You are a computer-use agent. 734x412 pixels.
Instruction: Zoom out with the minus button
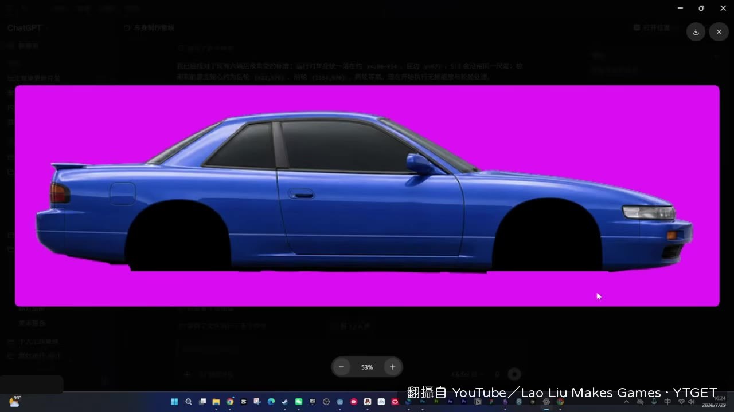[342, 367]
